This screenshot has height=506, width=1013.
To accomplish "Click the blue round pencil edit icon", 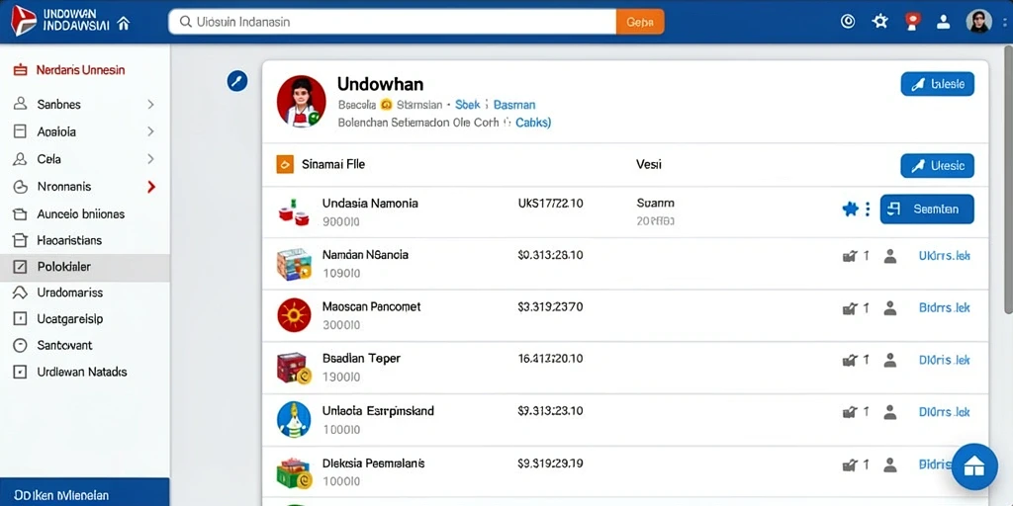I will (237, 81).
